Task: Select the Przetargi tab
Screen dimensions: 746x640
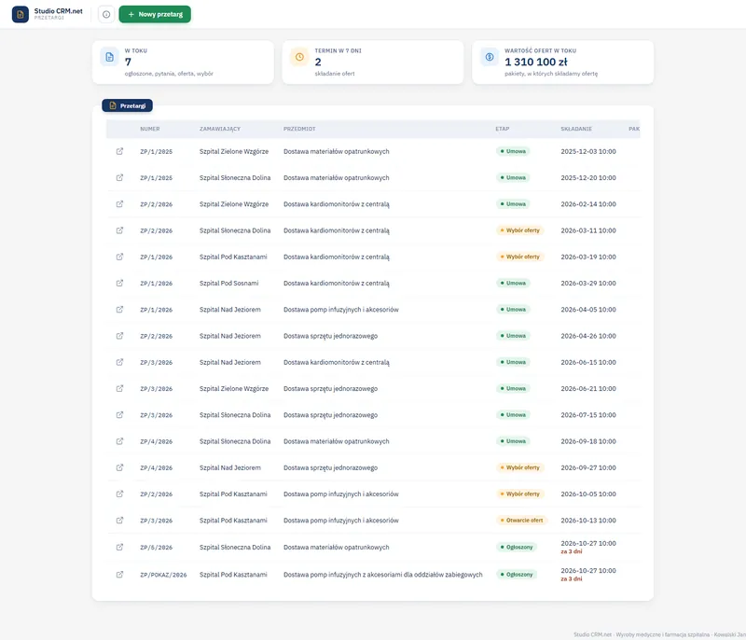Action: 127,105
